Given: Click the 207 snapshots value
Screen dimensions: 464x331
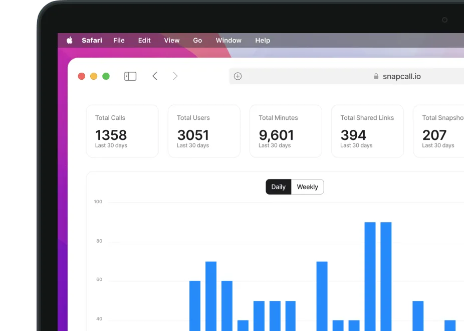Looking at the screenshot, I should coord(434,135).
